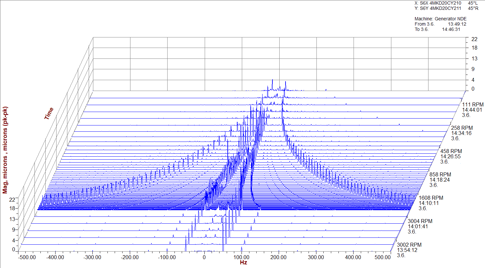Viewport: 485px width, 268px height.
Task: Select the '458 RPM' spectrum label
Action: [451, 151]
